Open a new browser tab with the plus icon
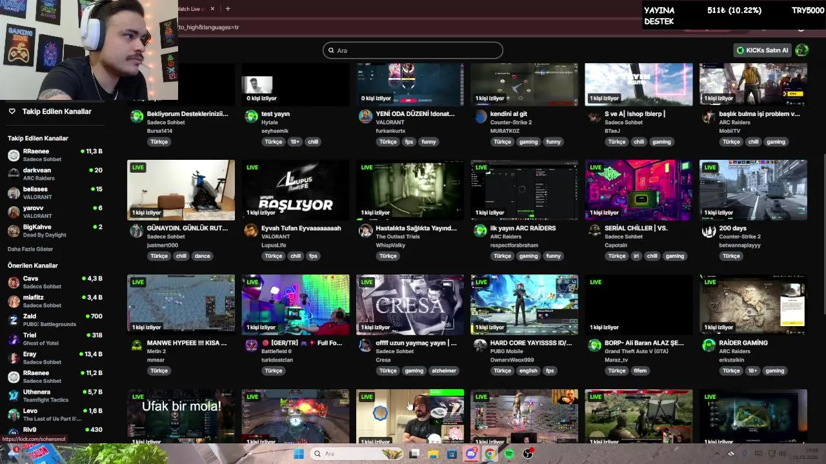826x464 pixels. 228,8
